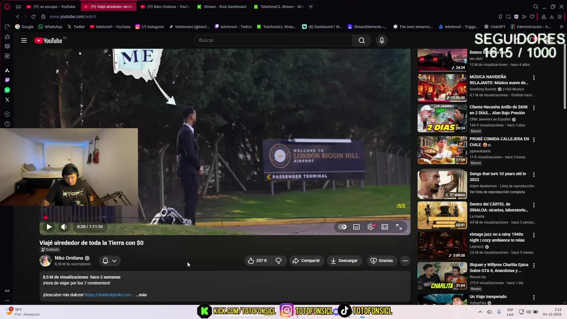Viewport: 567px width, 319px height.
Task: Open WhatsApp in the Opera sidebar
Action: tap(7, 90)
